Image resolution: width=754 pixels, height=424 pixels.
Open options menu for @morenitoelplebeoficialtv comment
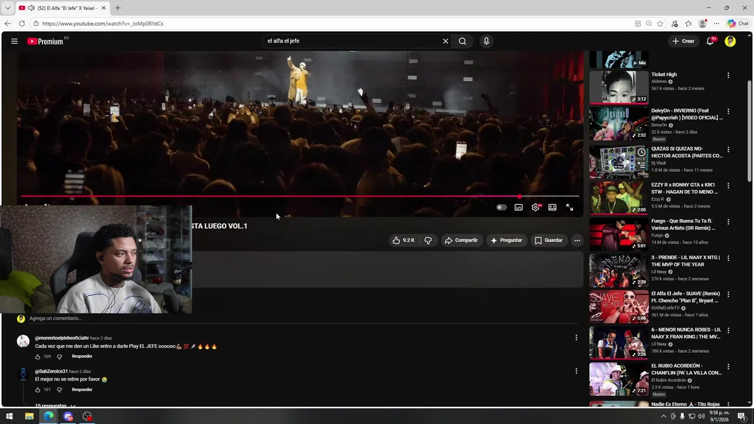(x=576, y=338)
